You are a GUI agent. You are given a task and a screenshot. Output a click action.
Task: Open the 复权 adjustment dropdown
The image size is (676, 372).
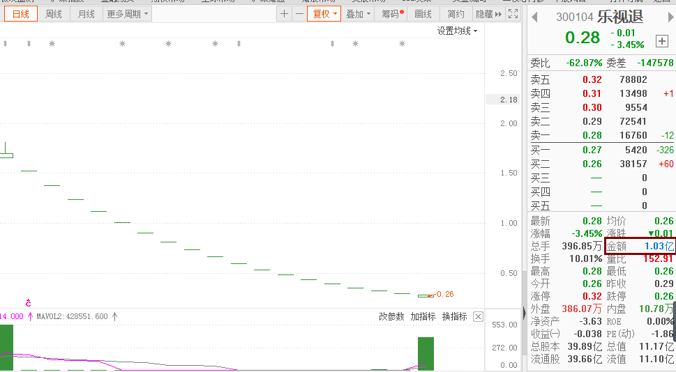(x=324, y=14)
